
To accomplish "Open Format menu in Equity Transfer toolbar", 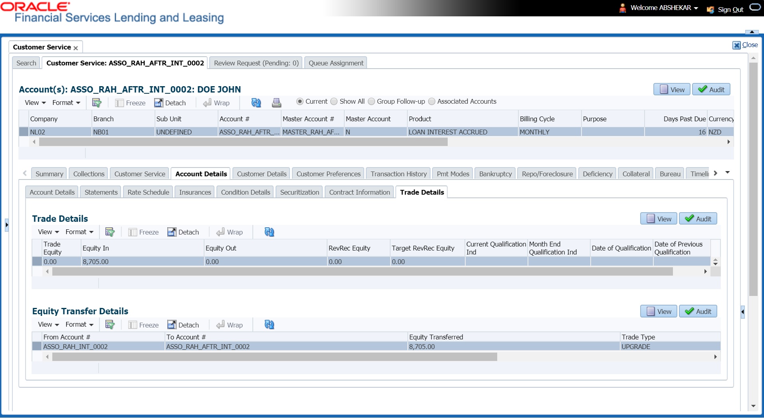I will 79,324.
